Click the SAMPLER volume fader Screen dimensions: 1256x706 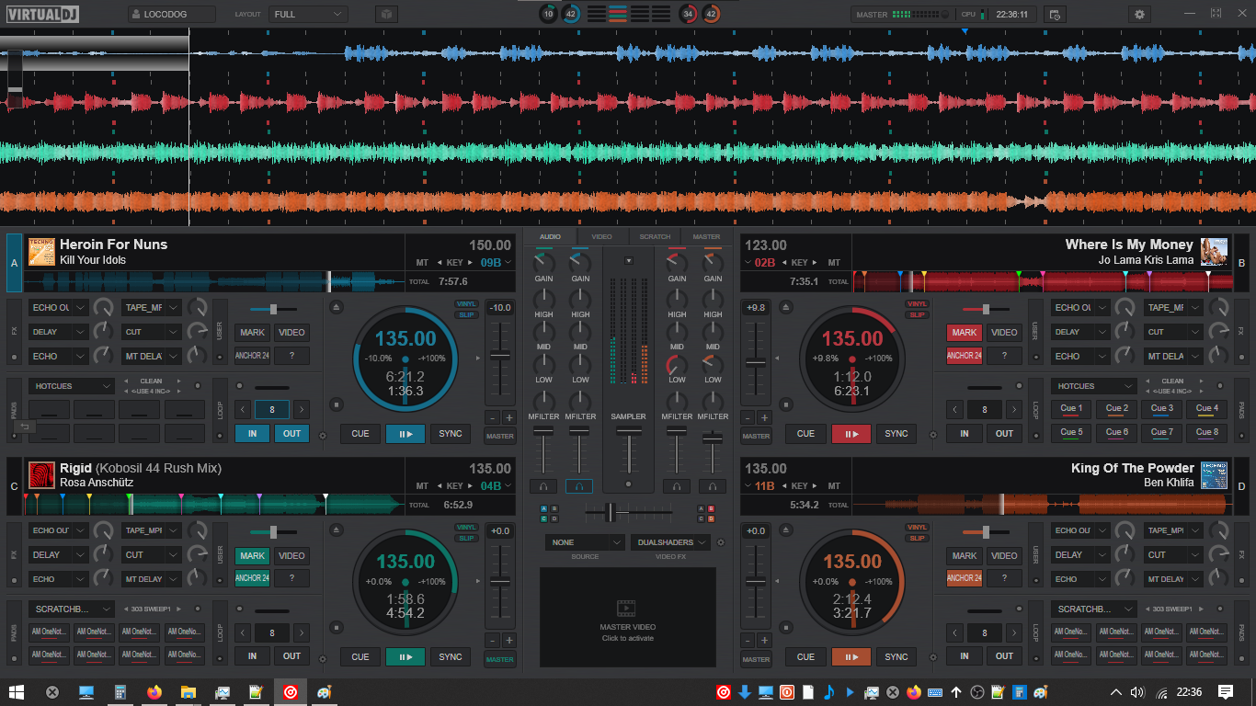pyautogui.click(x=630, y=429)
